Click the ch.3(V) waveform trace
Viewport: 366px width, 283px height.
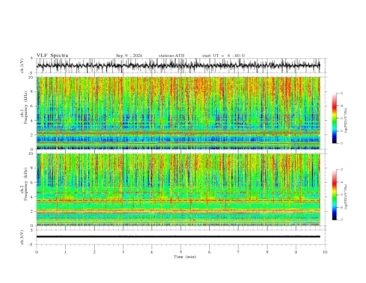tap(178, 237)
